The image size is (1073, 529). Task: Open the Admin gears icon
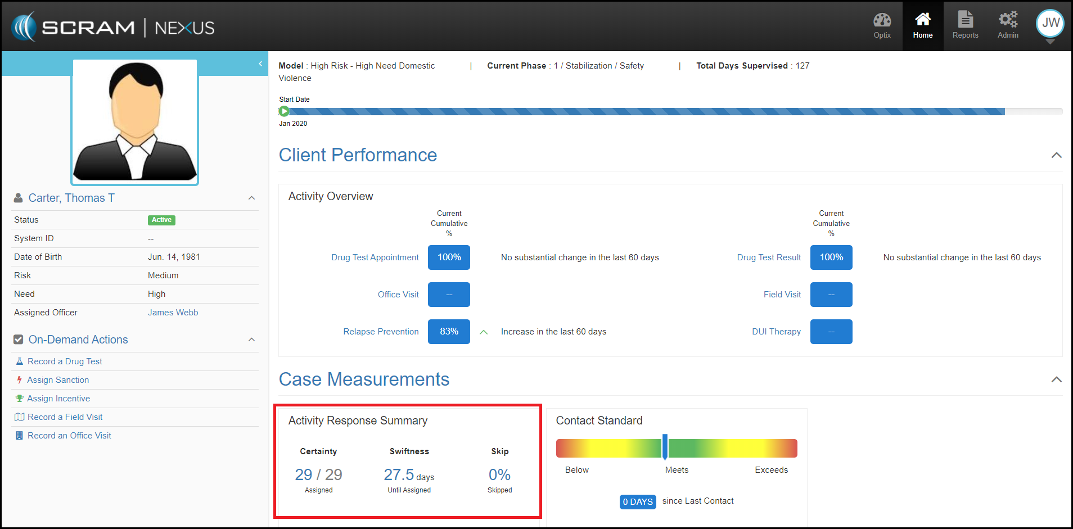tap(1008, 20)
